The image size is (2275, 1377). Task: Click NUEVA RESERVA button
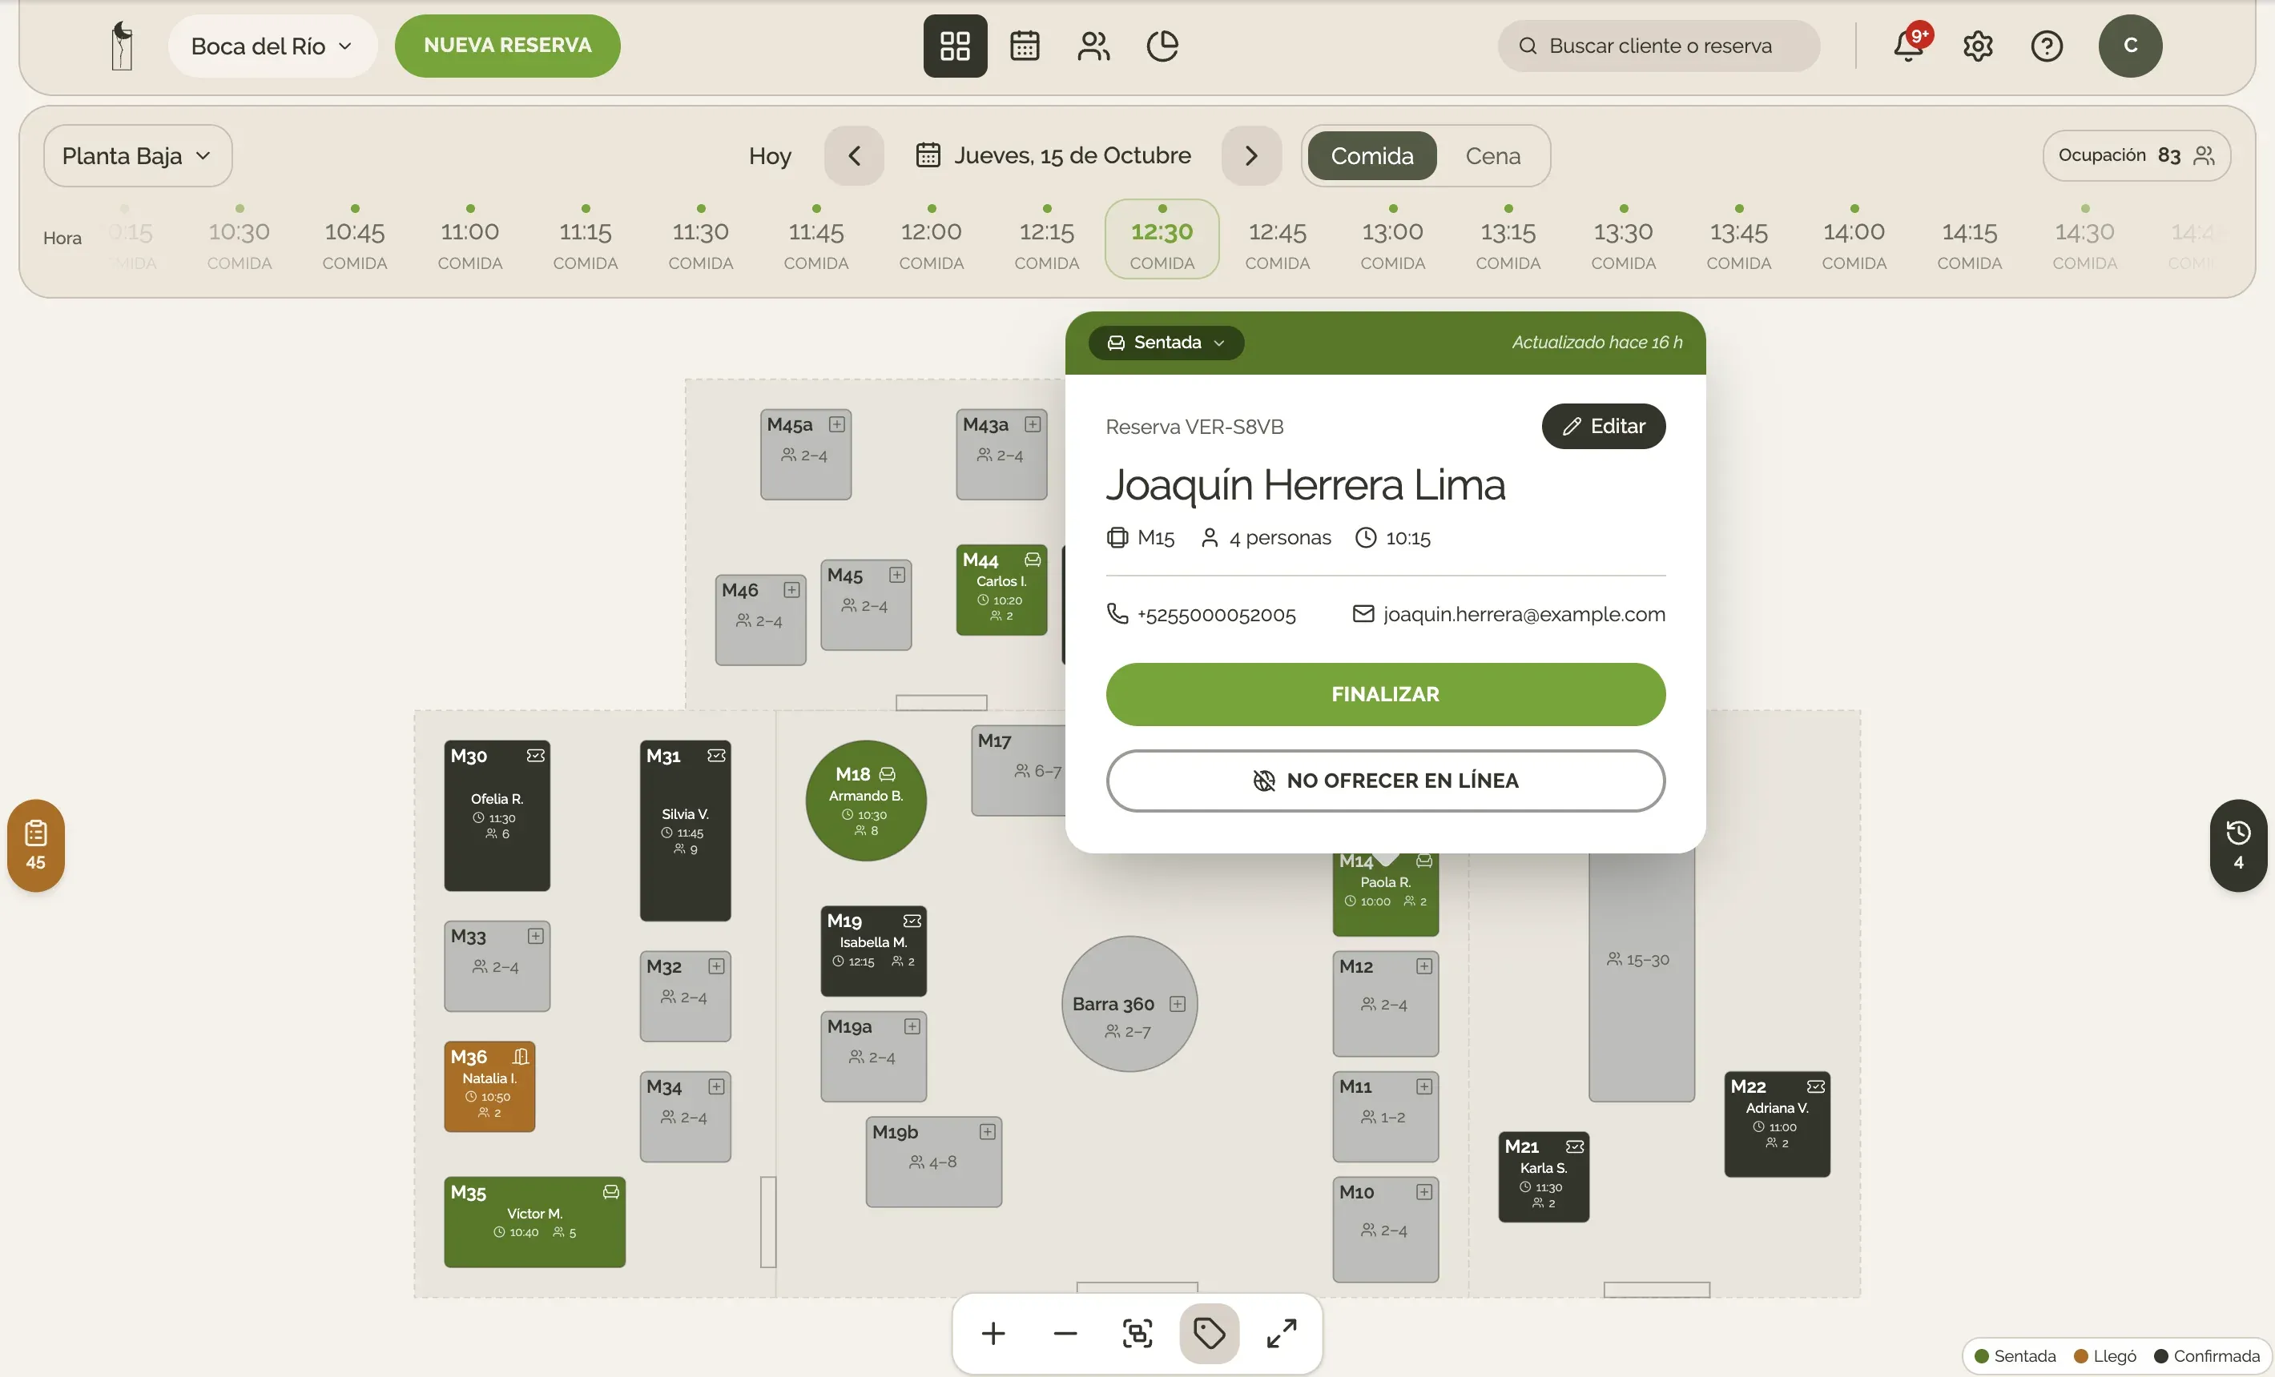coord(507,45)
